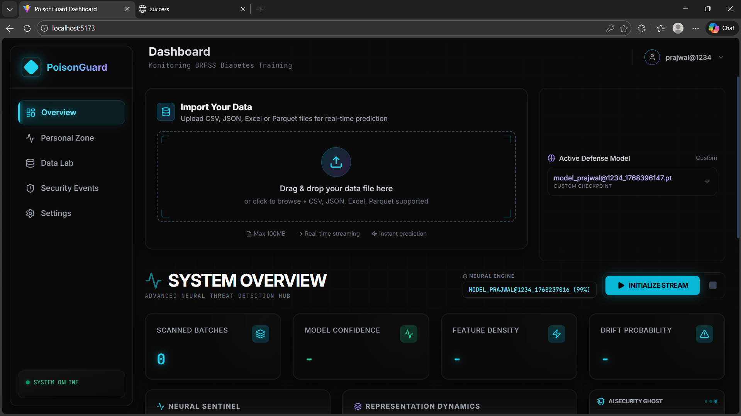
Task: Click the Scanned Batches value 0
Action: (x=161, y=359)
